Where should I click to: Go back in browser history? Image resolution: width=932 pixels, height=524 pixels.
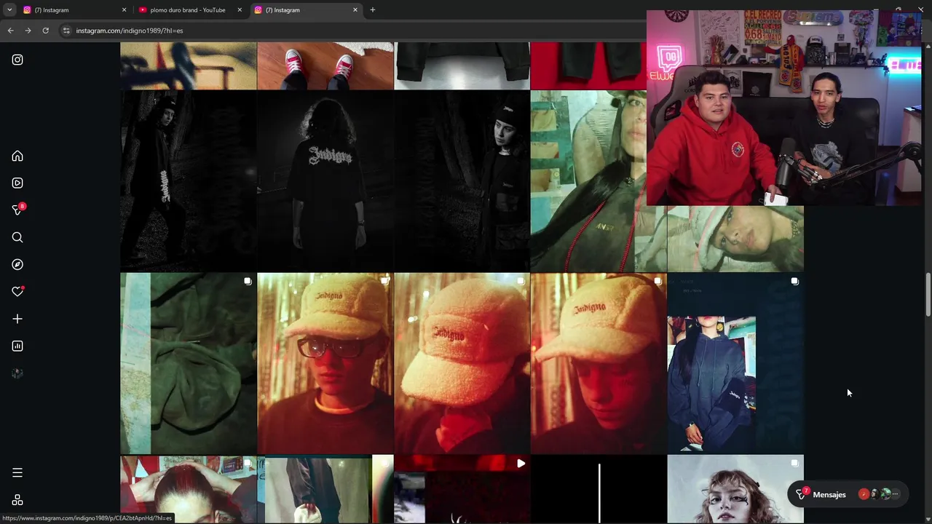[x=10, y=31]
